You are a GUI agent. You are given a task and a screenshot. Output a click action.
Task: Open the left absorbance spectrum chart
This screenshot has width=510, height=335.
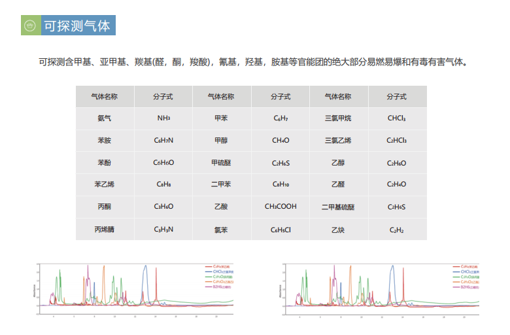[133, 289]
